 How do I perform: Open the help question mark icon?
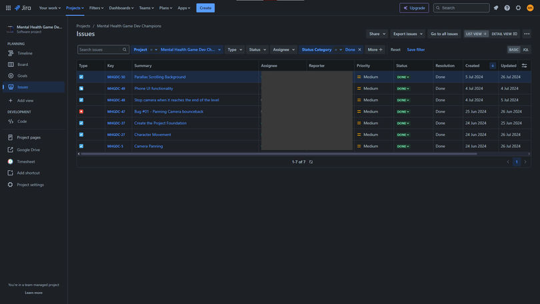[507, 7]
